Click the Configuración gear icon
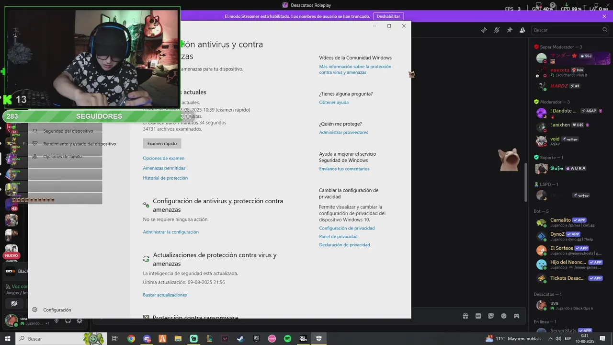 click(35, 310)
